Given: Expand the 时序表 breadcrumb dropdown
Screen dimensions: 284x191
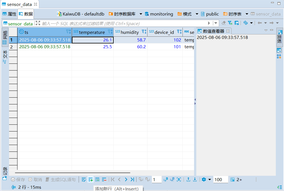Looking at the screenshot, I should pos(247,14).
